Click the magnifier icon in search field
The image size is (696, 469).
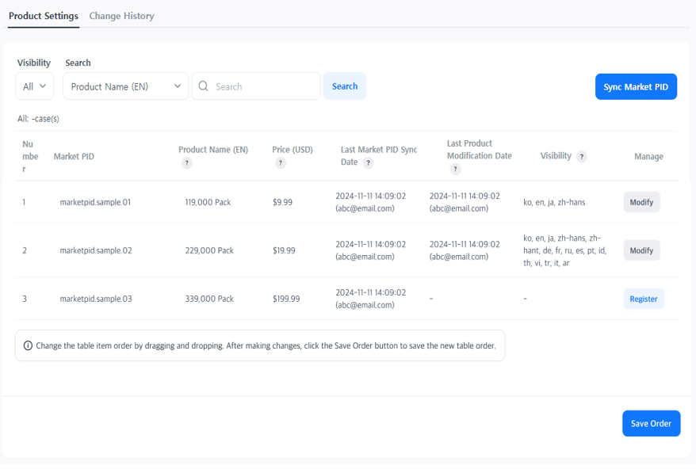(x=204, y=86)
